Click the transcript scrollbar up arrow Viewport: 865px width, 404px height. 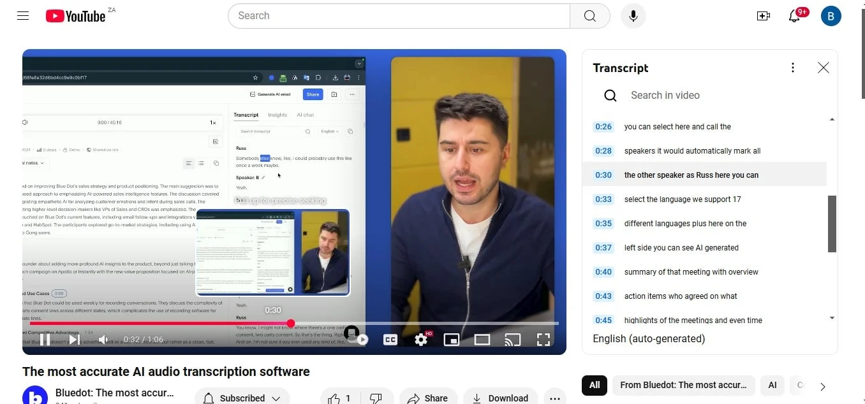(832, 119)
